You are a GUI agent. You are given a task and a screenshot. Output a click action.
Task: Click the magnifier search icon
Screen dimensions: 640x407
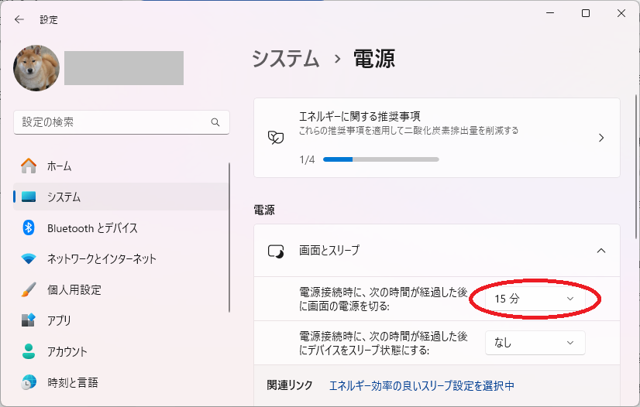[x=215, y=122]
